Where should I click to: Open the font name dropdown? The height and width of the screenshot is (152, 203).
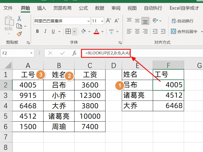(x=88, y=21)
